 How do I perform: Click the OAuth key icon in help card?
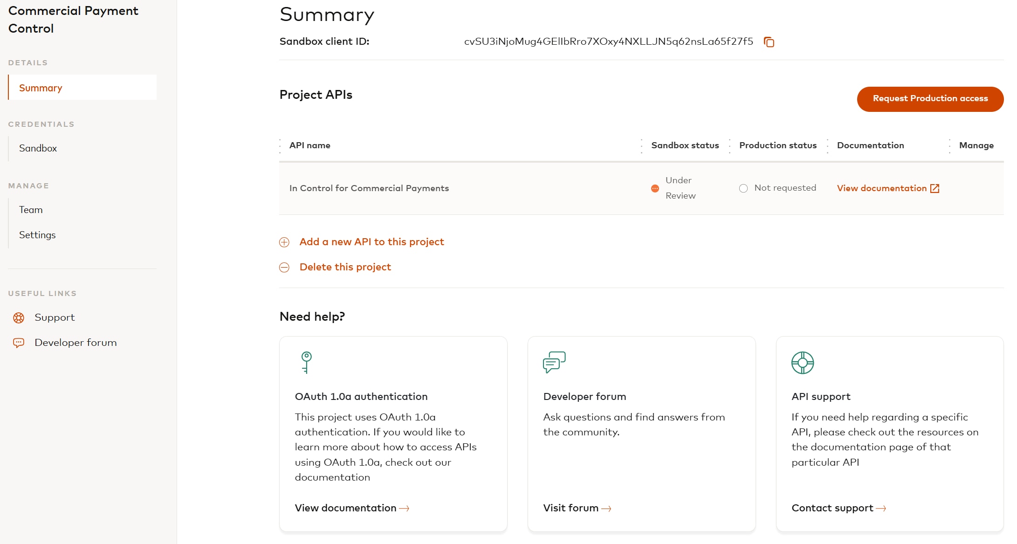point(306,362)
